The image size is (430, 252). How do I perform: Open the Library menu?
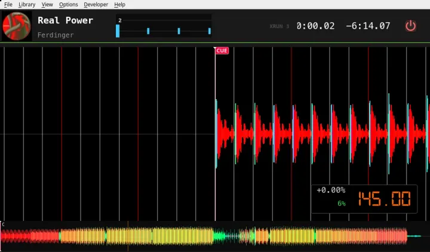[x=27, y=4]
